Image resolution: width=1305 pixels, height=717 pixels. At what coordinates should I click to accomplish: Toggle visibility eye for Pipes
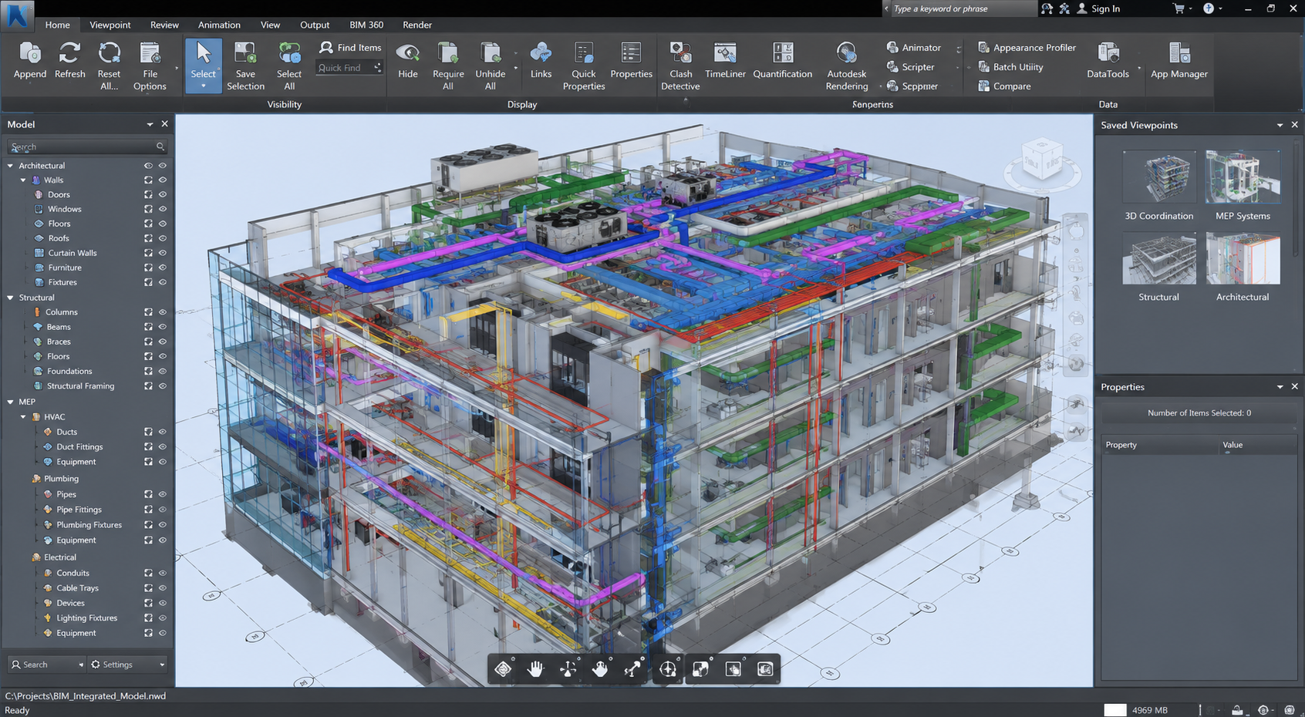pyautogui.click(x=163, y=494)
